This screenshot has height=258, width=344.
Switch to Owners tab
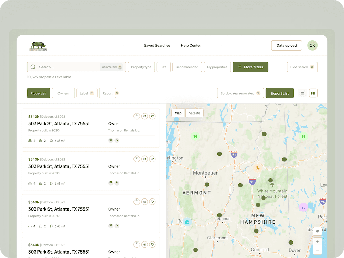coord(63,93)
